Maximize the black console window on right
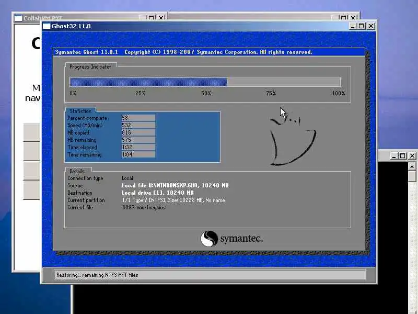 (x=403, y=155)
